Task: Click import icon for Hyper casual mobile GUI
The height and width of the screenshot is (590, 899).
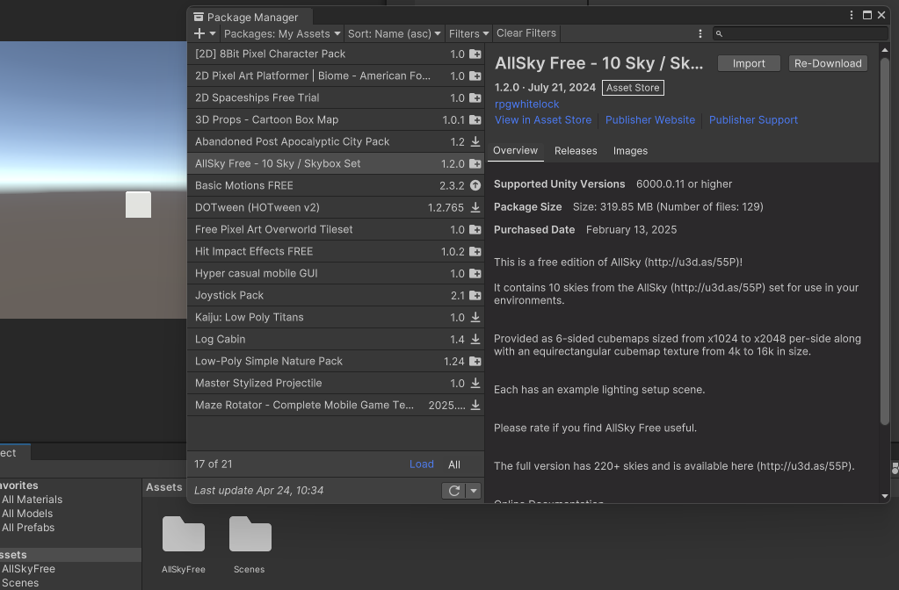Action: click(475, 273)
